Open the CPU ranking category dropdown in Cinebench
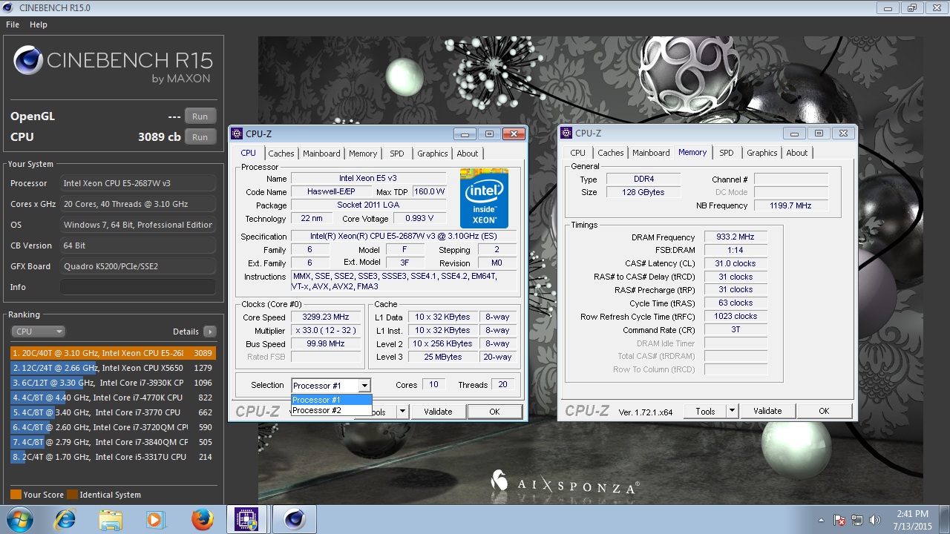Image resolution: width=950 pixels, height=534 pixels. pos(37,331)
